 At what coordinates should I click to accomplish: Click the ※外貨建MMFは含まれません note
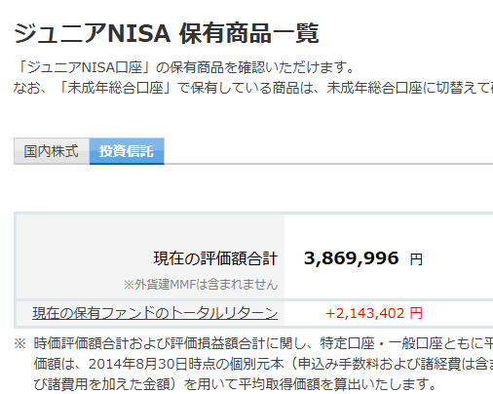[x=201, y=285]
